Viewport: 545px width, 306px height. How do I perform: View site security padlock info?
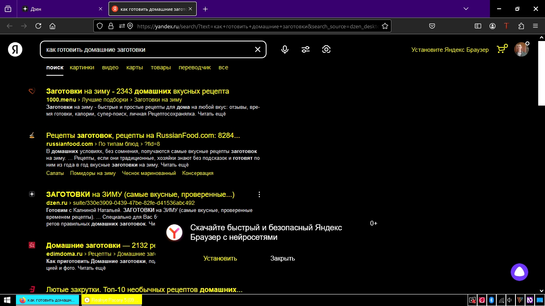pyautogui.click(x=111, y=26)
